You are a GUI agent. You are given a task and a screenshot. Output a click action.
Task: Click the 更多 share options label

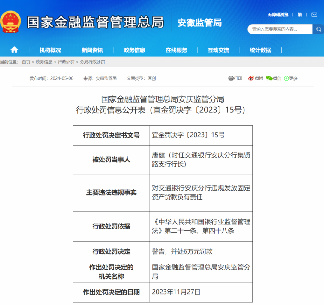pos(293,78)
